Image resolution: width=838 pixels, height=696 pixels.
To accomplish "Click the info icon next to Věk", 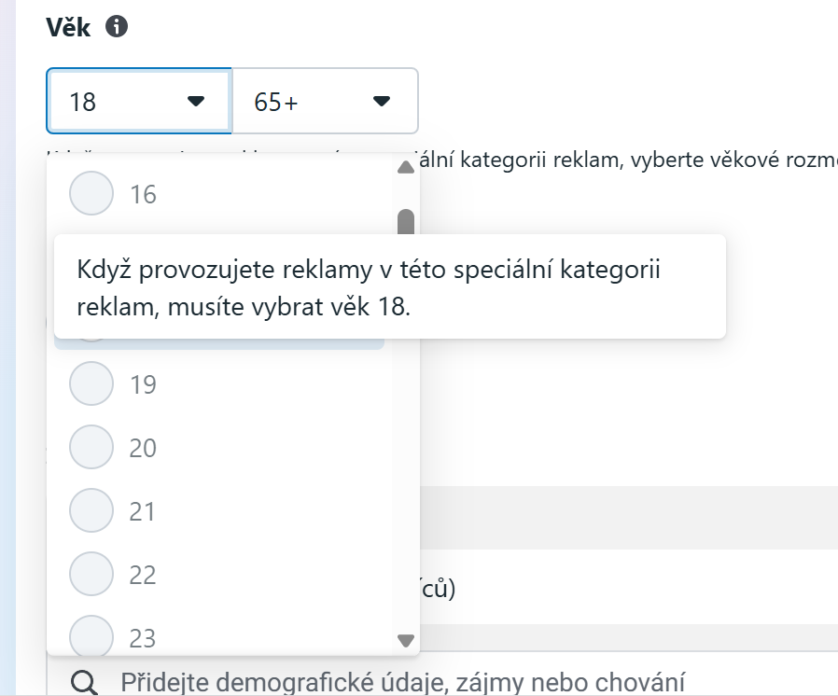I will click(117, 27).
